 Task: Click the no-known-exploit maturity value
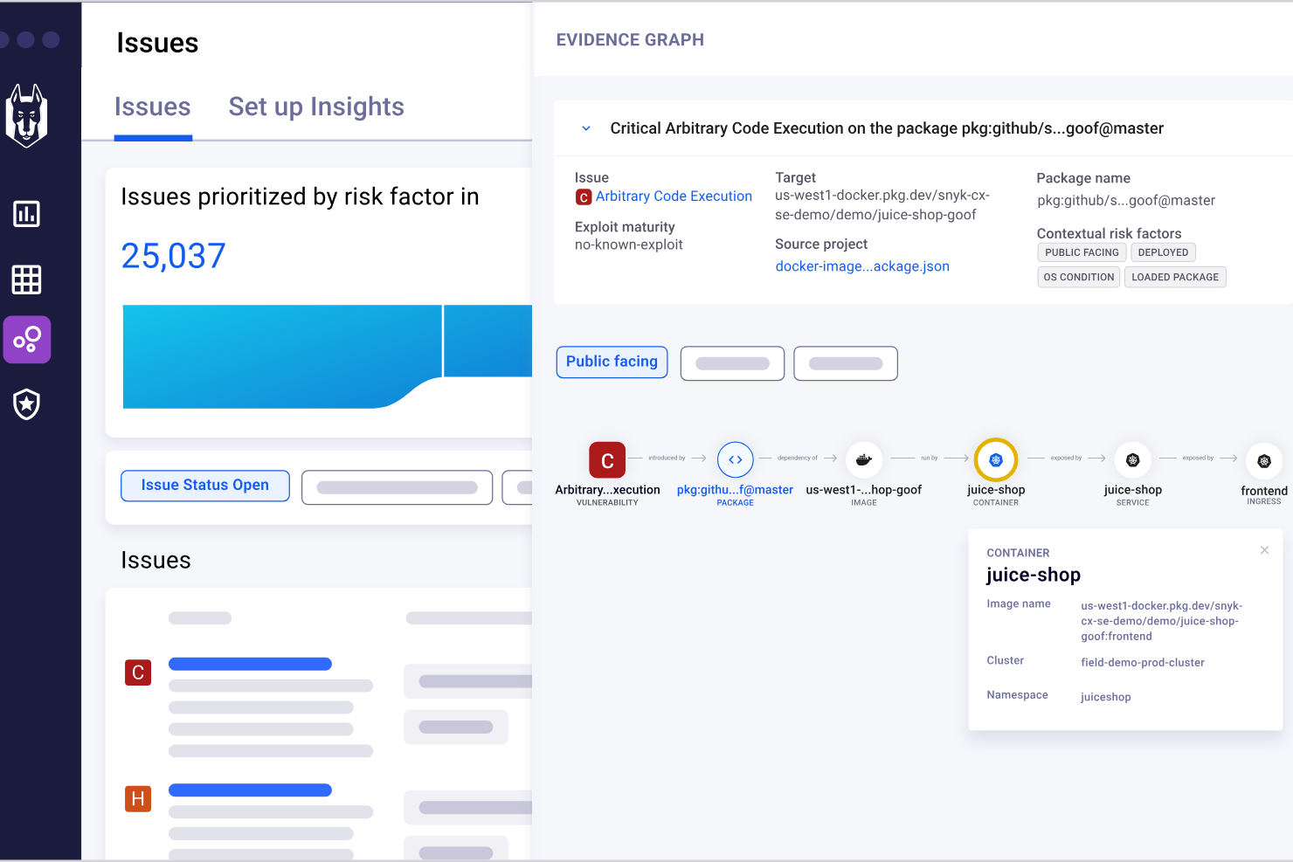(x=629, y=245)
